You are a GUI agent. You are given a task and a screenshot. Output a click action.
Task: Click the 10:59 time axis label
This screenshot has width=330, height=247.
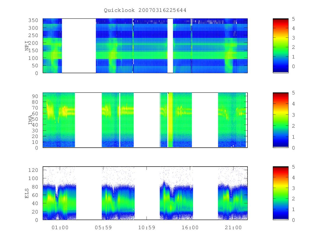pos(147,228)
